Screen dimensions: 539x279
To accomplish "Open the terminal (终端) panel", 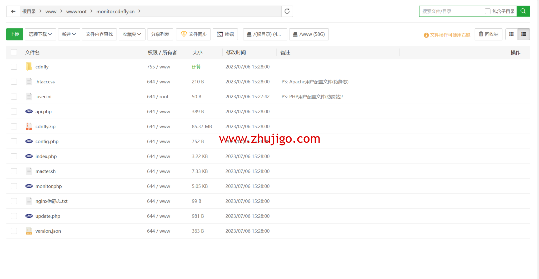I will (x=225, y=34).
